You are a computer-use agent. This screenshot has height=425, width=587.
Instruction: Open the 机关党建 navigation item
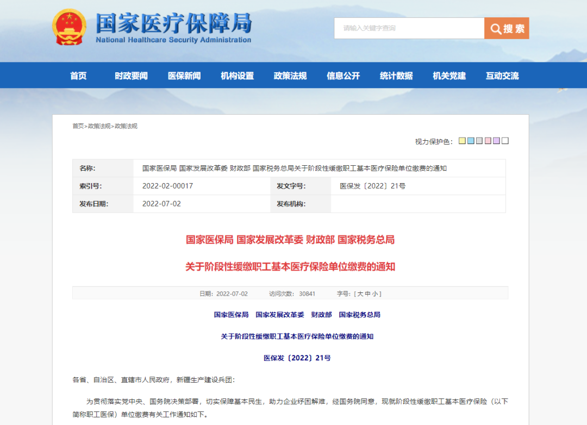pos(449,76)
